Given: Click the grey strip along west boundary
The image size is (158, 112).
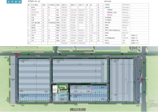Looking at the screenshot, I should [13, 80].
